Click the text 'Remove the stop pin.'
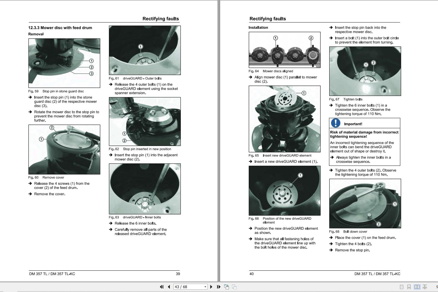 (352, 250)
